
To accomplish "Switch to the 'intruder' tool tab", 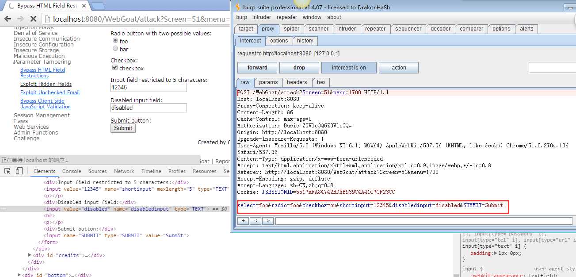I will pyautogui.click(x=347, y=29).
